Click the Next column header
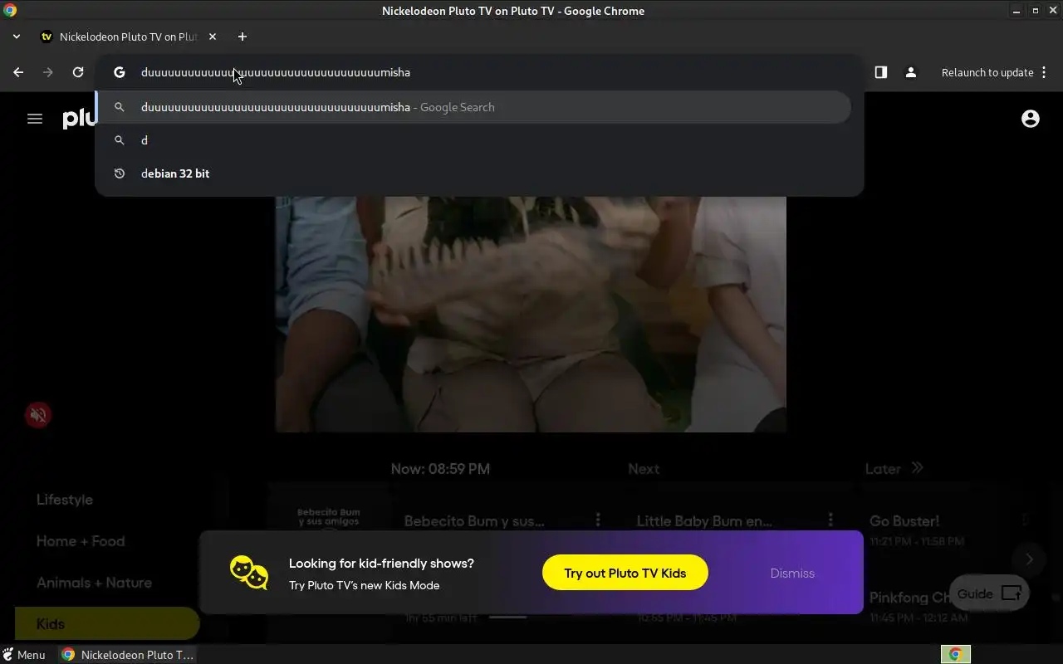This screenshot has height=664, width=1063. [x=644, y=469]
